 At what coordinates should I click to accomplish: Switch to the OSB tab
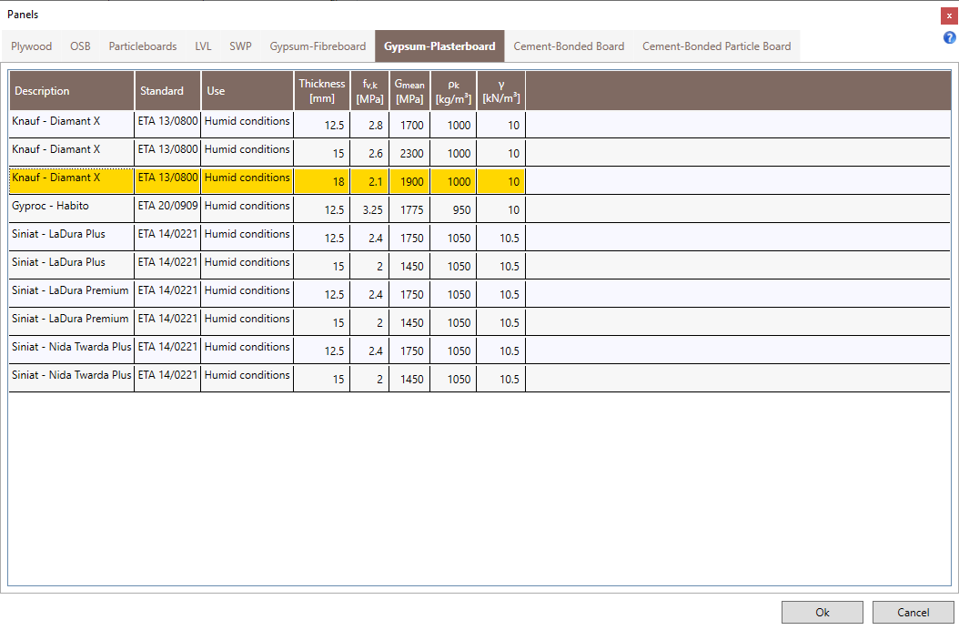click(80, 46)
